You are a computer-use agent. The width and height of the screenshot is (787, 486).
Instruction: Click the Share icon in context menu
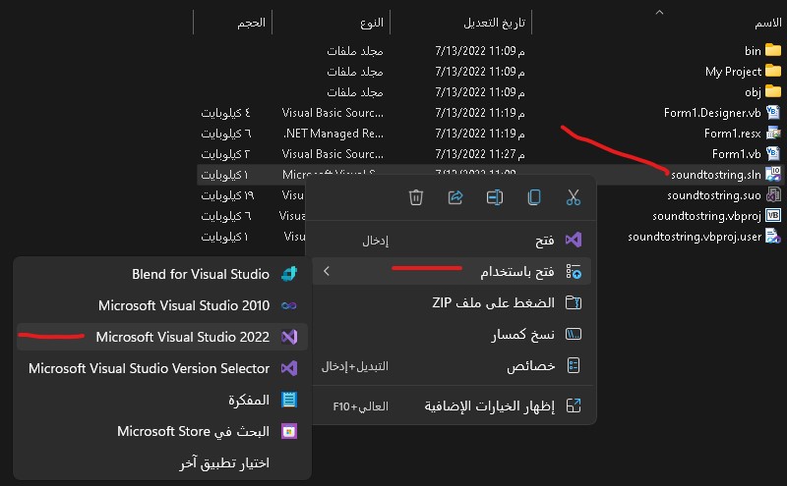[x=455, y=197]
